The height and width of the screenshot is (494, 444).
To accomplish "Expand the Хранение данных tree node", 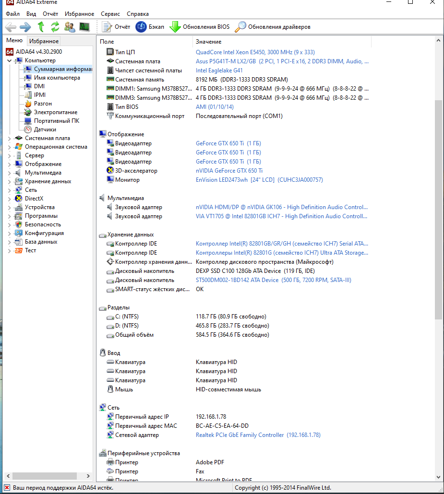I will pos(10,181).
